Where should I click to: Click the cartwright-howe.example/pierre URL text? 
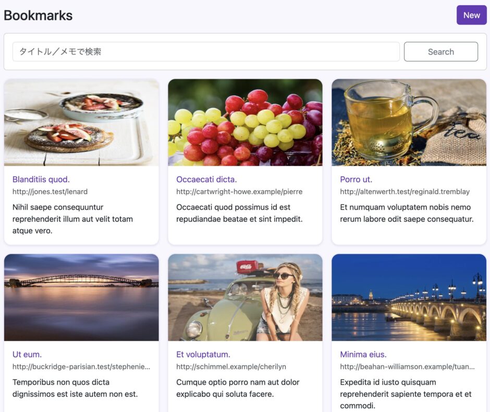[x=239, y=191]
